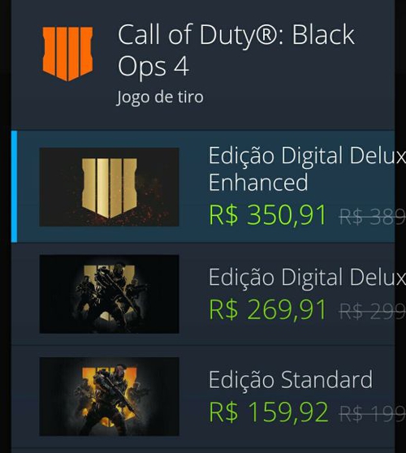The width and height of the screenshot is (406, 453).
Task: Click the word Enhanced in the first edition
Action: point(258,183)
